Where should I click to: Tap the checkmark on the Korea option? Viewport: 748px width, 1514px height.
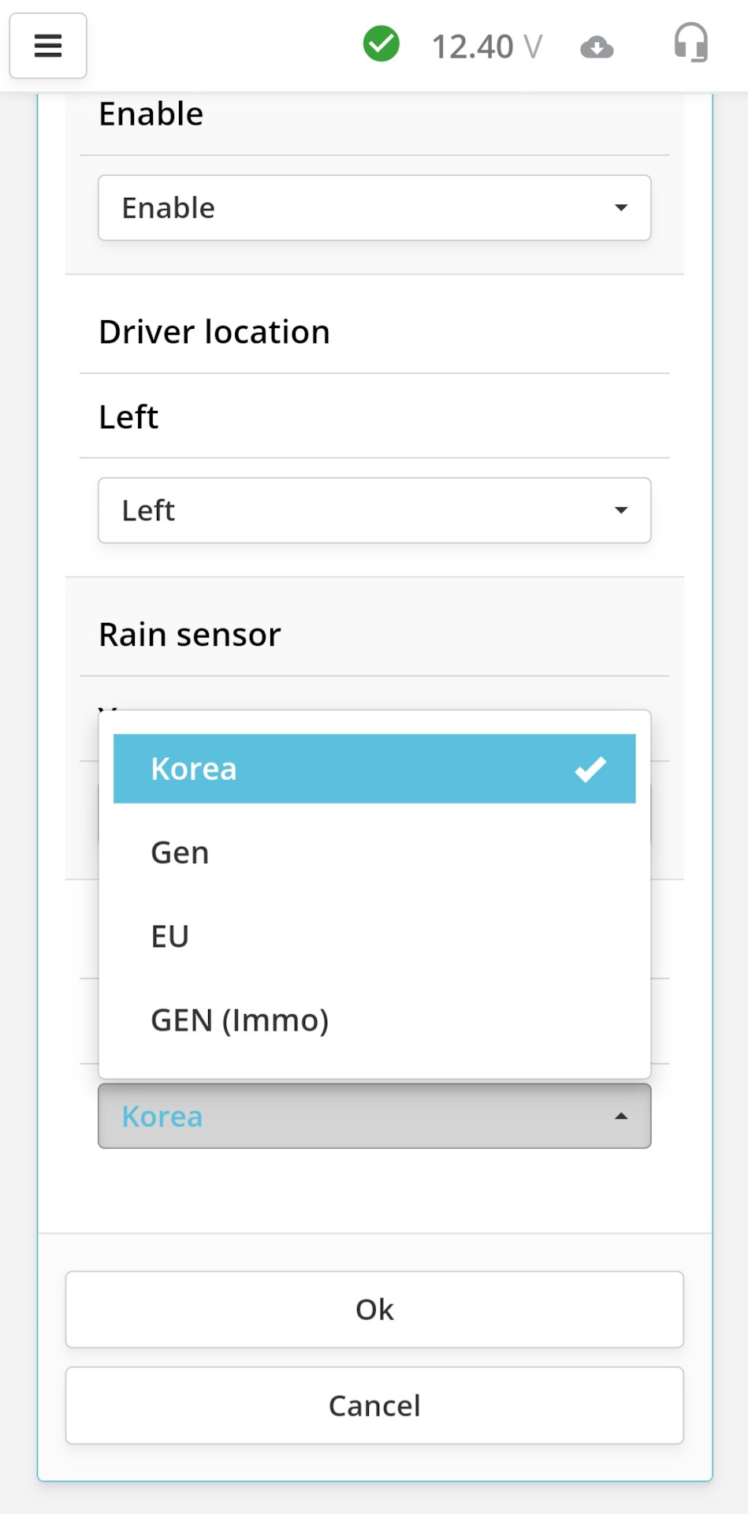[590, 769]
